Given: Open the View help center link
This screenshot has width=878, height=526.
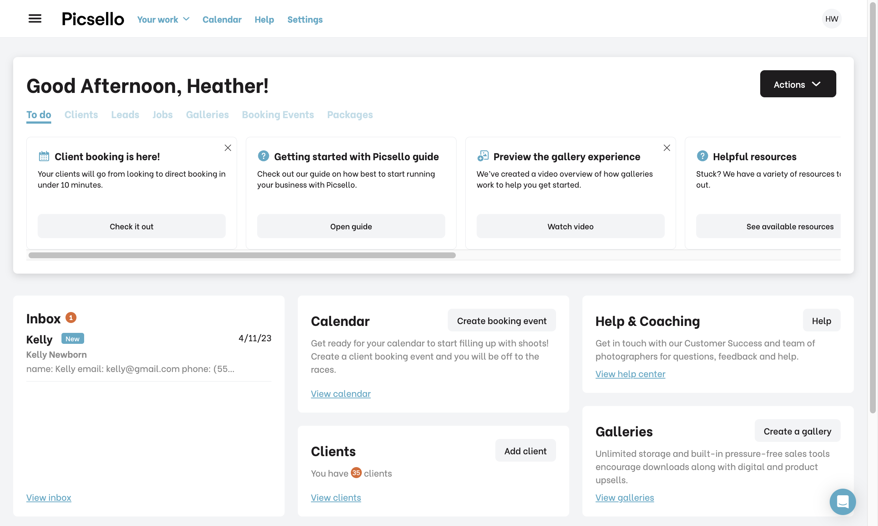Looking at the screenshot, I should click(630, 373).
